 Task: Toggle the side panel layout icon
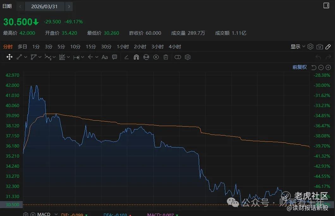pos(326,6)
